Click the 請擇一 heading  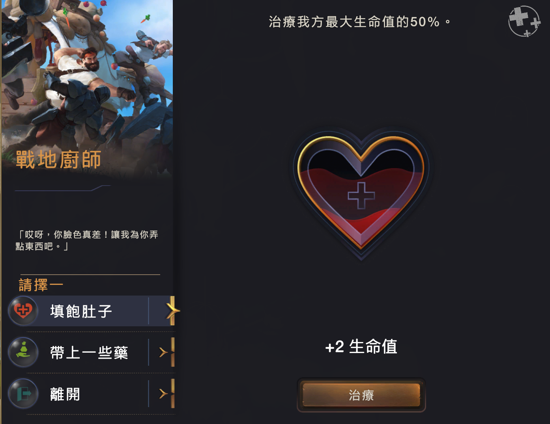click(41, 285)
